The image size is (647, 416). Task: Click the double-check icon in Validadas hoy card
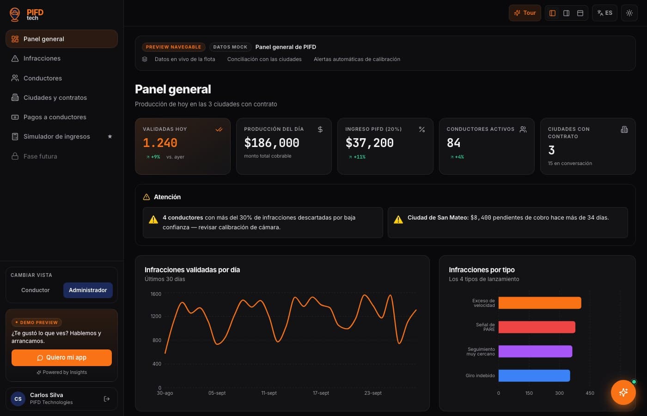click(219, 129)
